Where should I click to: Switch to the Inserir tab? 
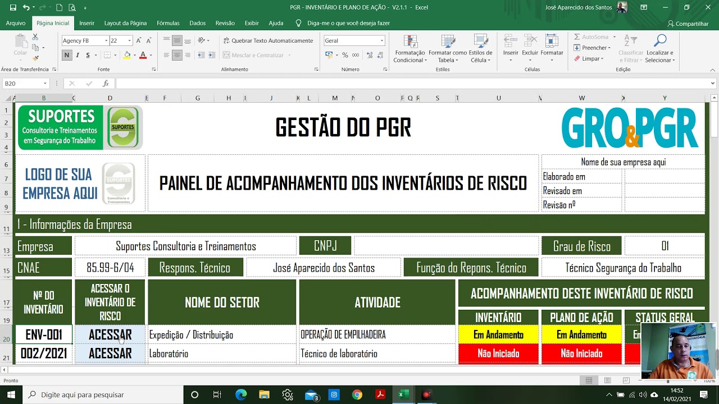pos(87,23)
